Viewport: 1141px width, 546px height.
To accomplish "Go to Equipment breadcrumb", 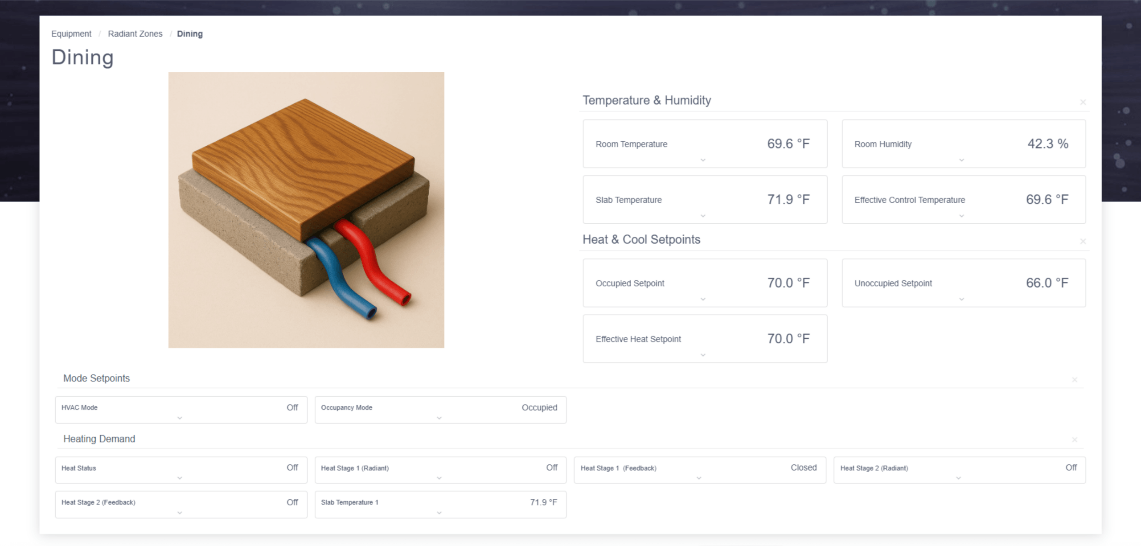I will 71,34.
